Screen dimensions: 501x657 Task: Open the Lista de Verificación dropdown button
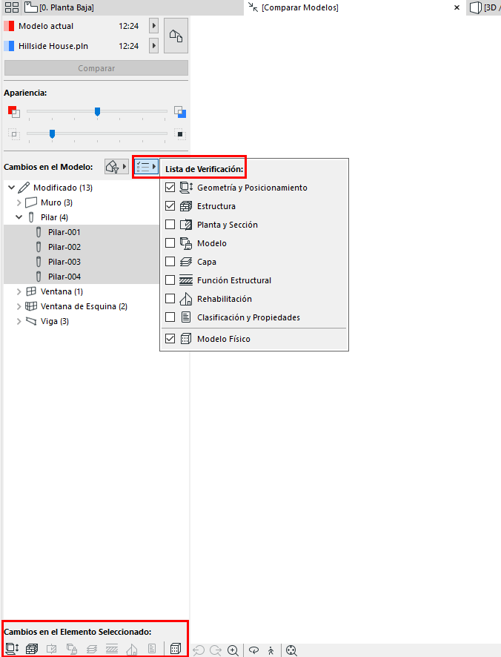coord(146,167)
